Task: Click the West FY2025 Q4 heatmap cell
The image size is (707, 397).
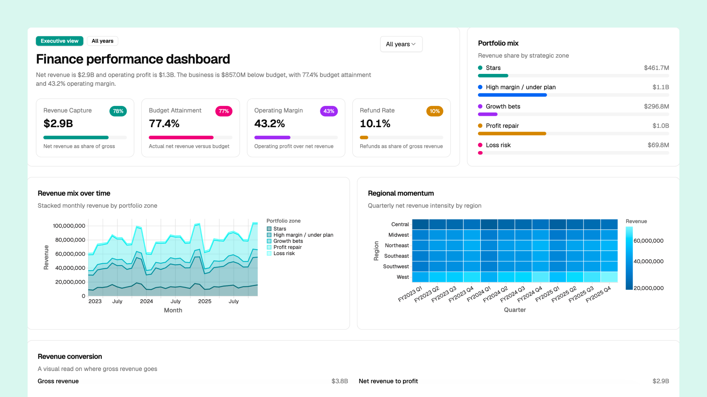Action: pyautogui.click(x=609, y=277)
